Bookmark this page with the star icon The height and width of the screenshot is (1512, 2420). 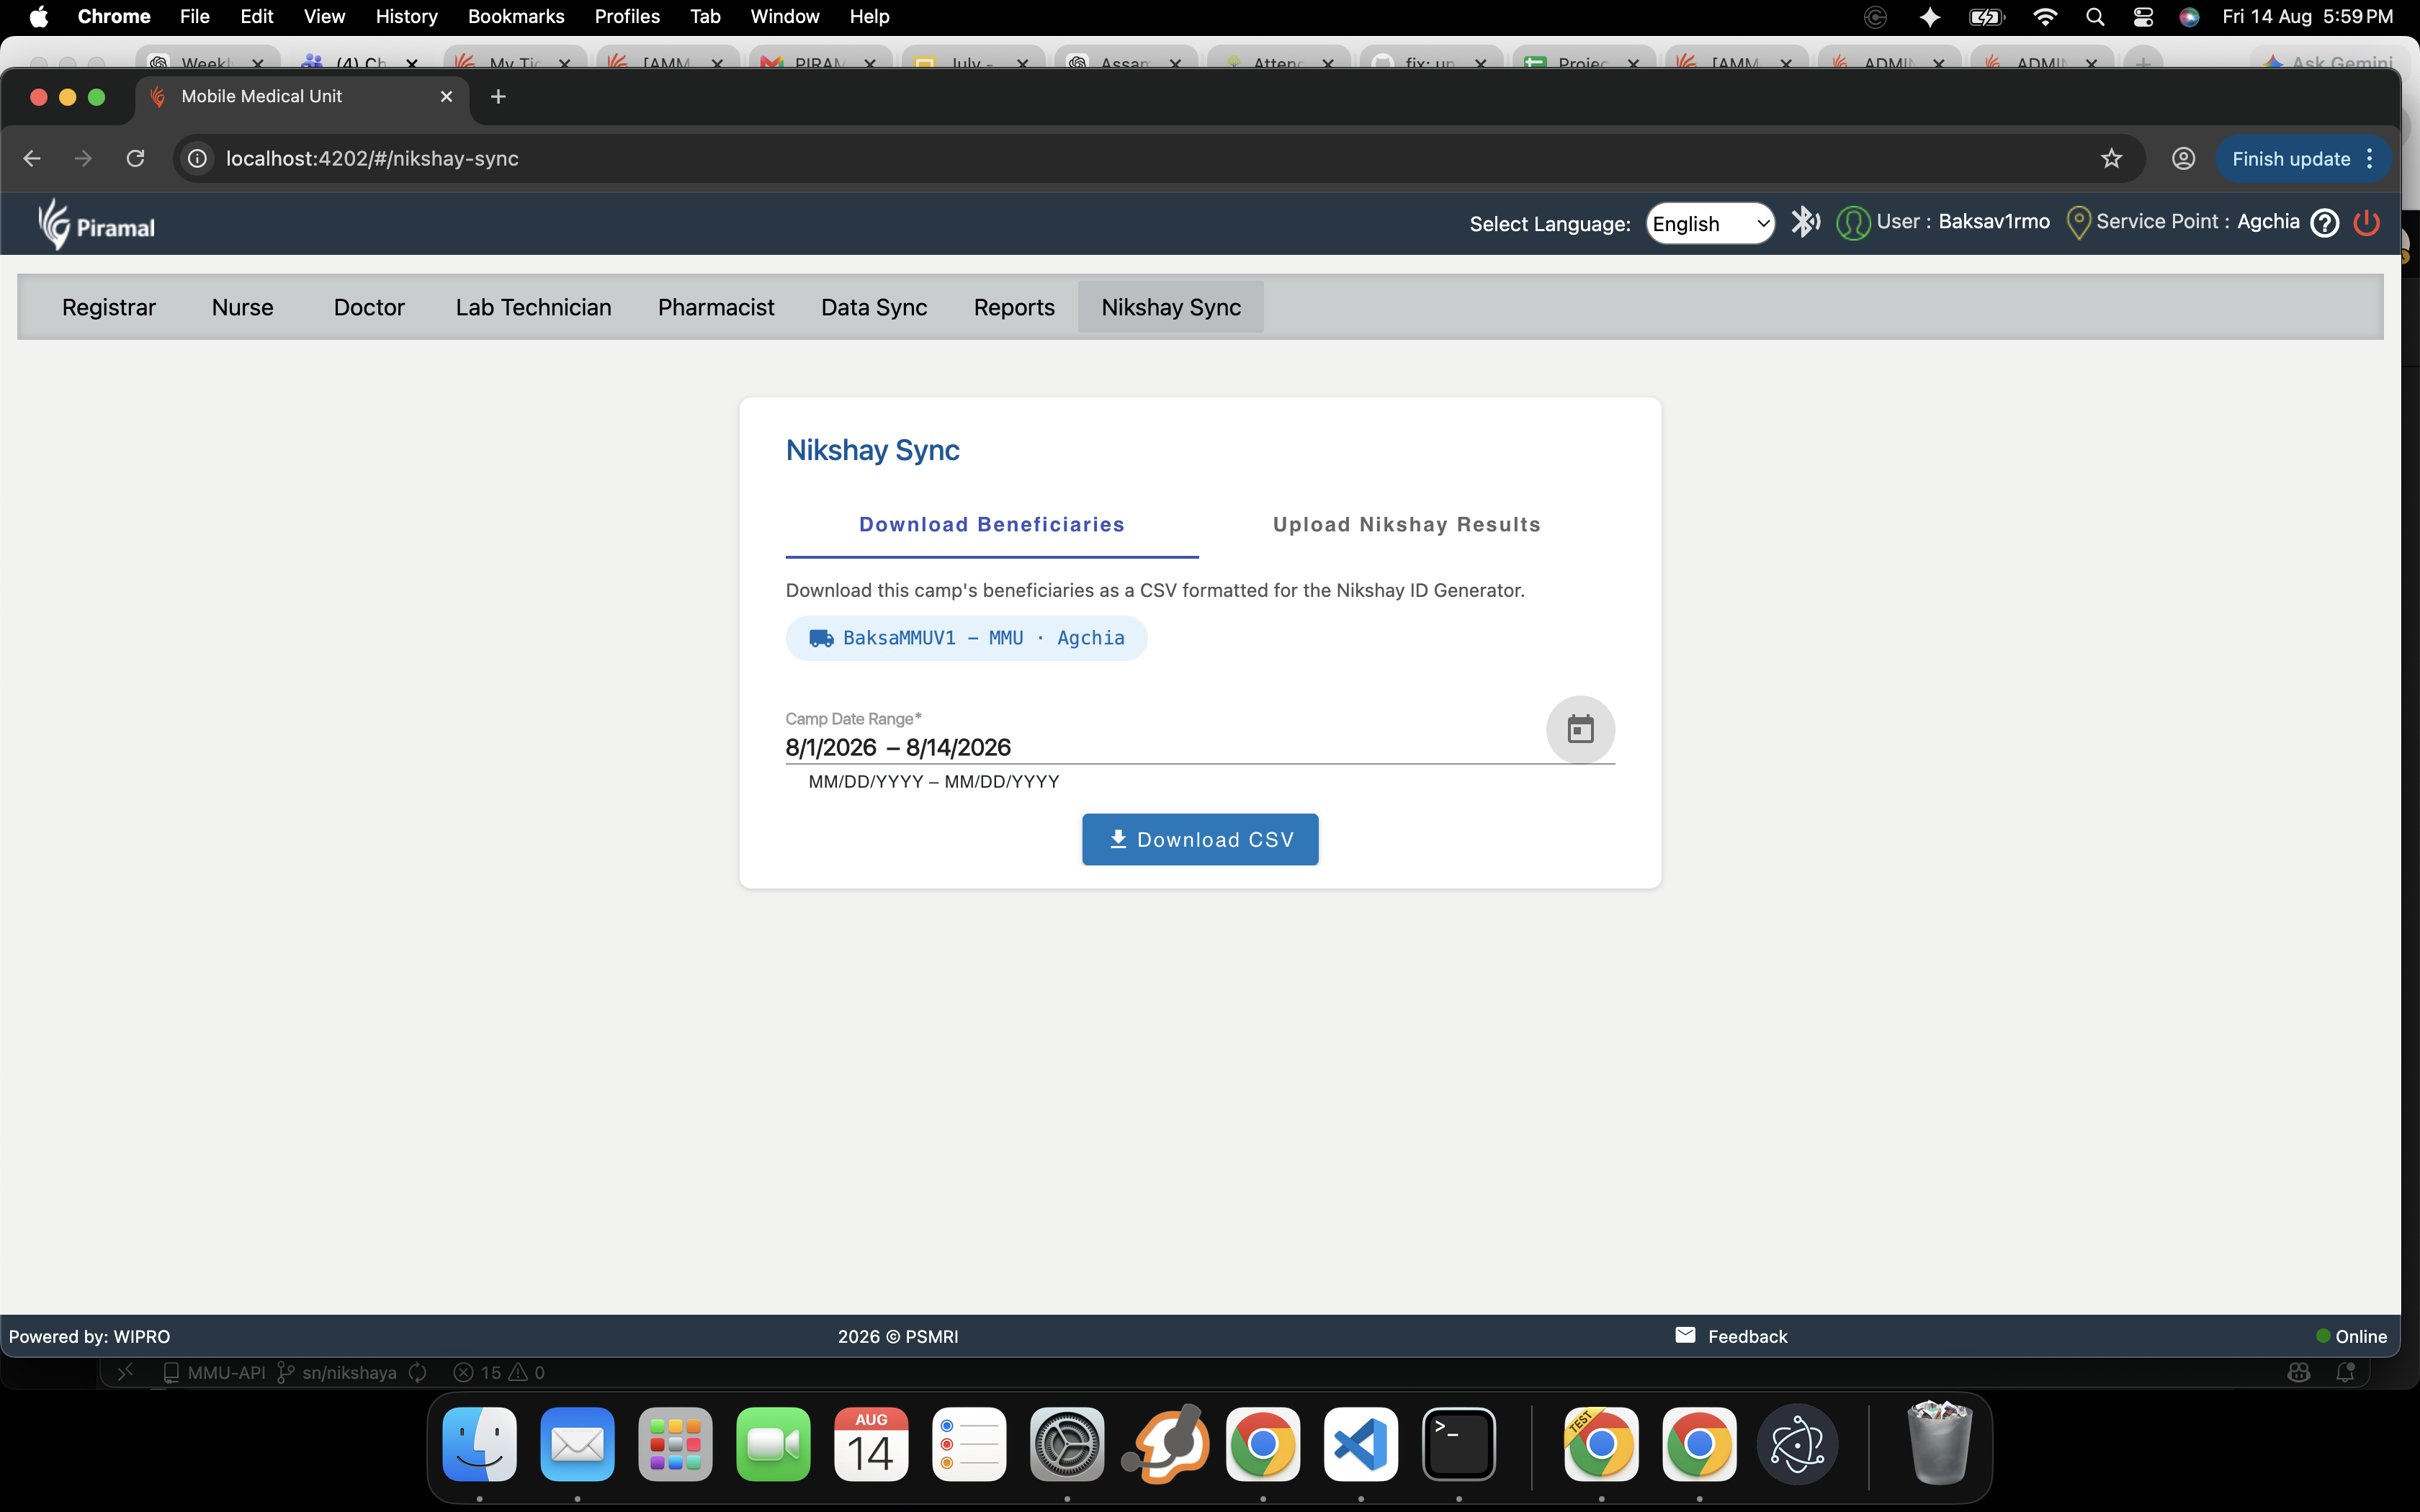pos(2111,159)
